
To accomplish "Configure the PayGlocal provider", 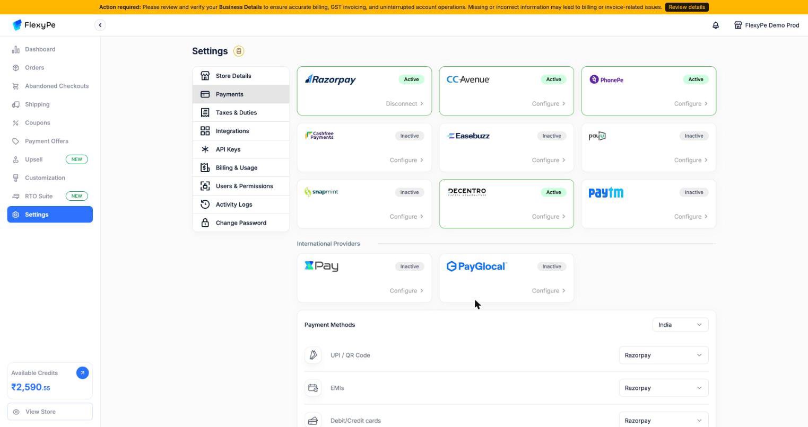I will [x=549, y=291].
